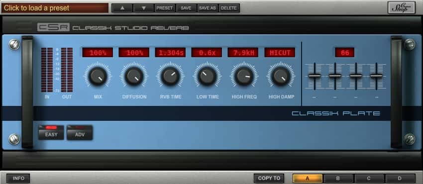Viewport: 423px width, 184px height.
Task: Open the COPY TO options
Action: click(x=269, y=178)
